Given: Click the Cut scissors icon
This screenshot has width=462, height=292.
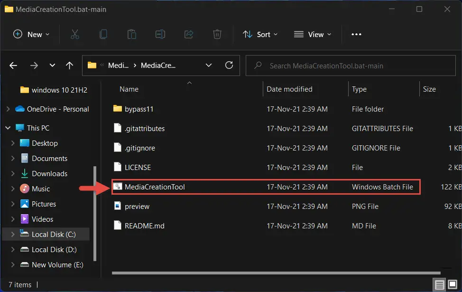Looking at the screenshot, I should [x=75, y=34].
